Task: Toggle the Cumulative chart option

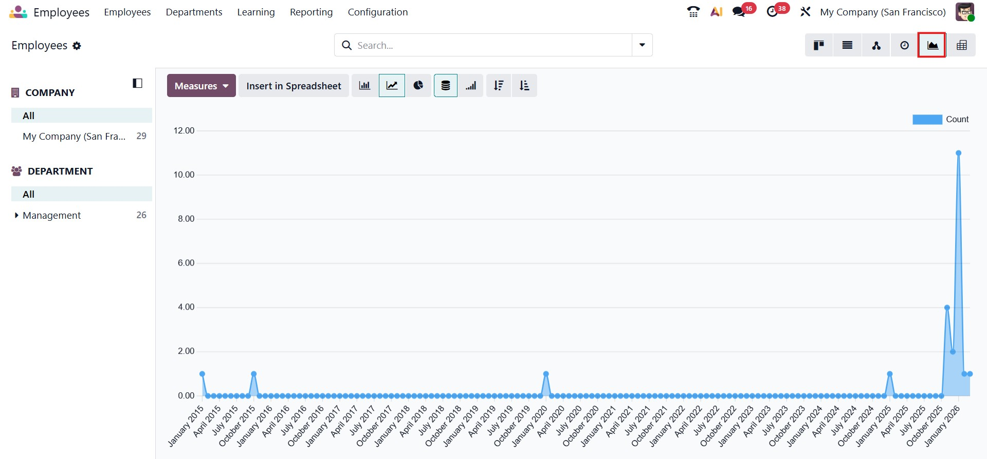Action: [x=471, y=86]
